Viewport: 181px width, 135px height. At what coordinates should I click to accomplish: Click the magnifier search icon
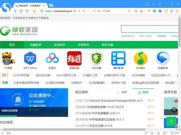[x=129, y=11]
